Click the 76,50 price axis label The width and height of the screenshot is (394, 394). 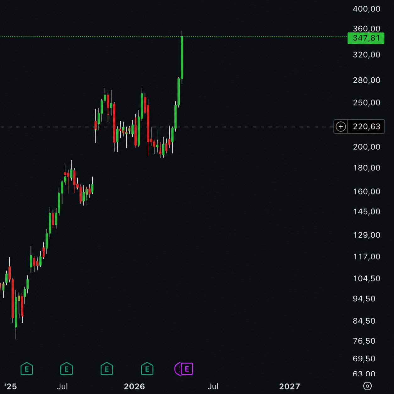point(364,341)
